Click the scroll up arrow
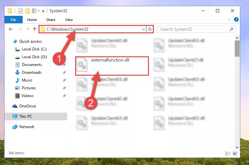Screen dimensions: 249x165 pos(237,38)
